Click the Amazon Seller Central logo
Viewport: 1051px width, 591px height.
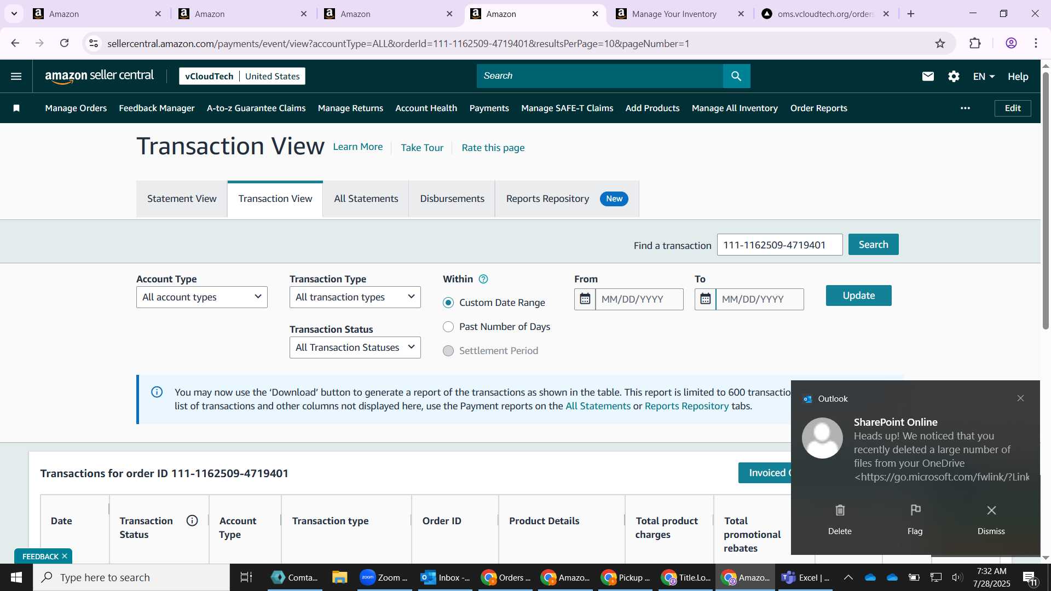[100, 76]
